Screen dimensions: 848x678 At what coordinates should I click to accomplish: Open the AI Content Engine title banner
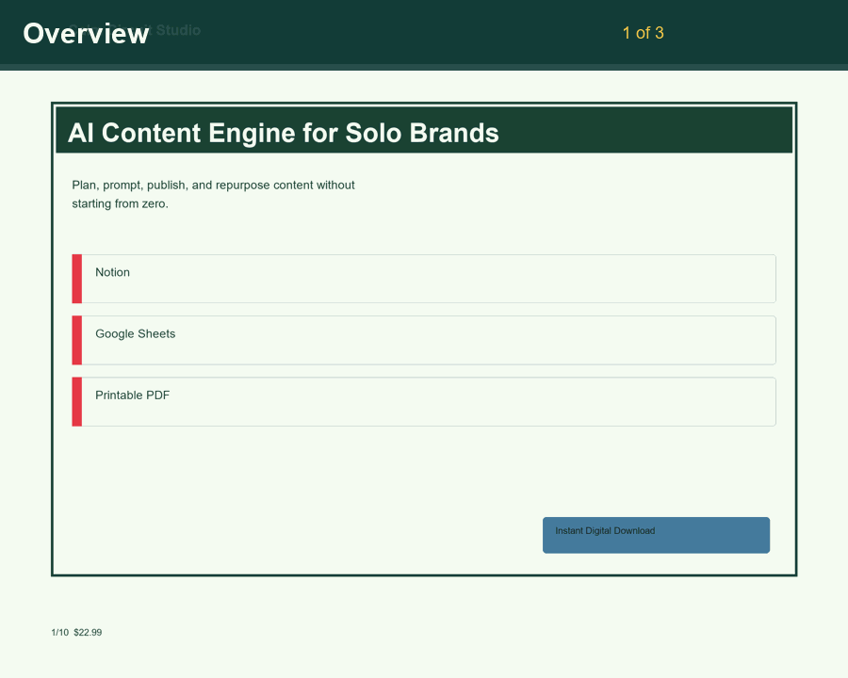424,130
